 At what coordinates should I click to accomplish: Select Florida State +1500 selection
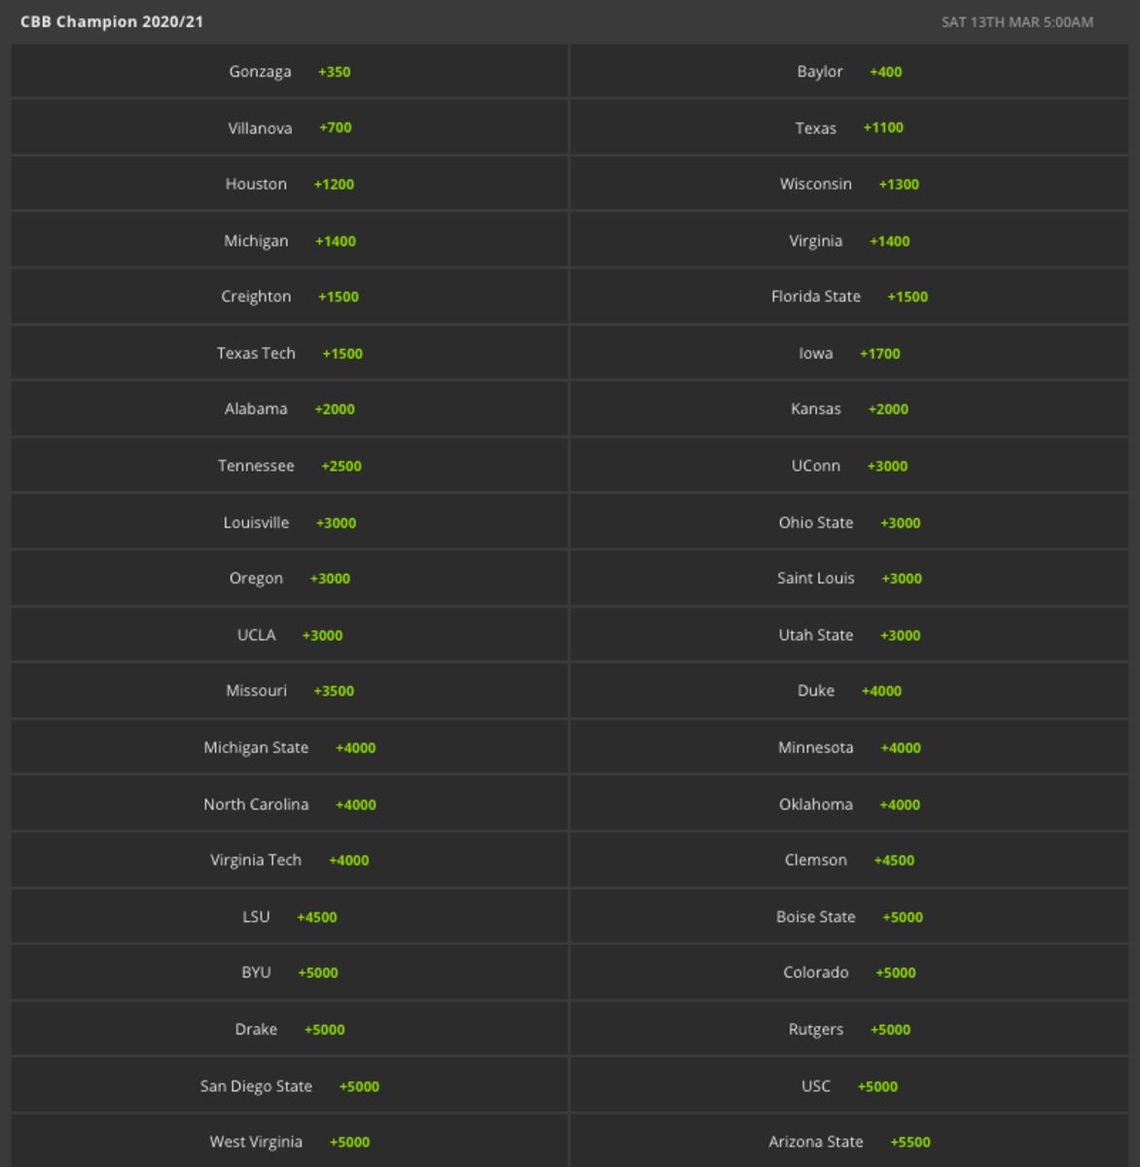tap(849, 297)
